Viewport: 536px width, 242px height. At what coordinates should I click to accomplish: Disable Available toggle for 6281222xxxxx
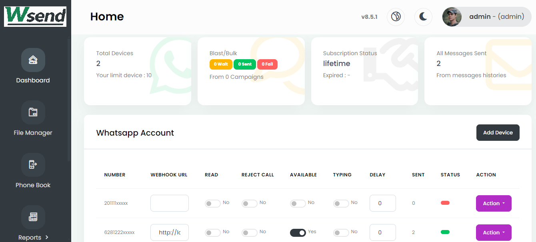(298, 233)
